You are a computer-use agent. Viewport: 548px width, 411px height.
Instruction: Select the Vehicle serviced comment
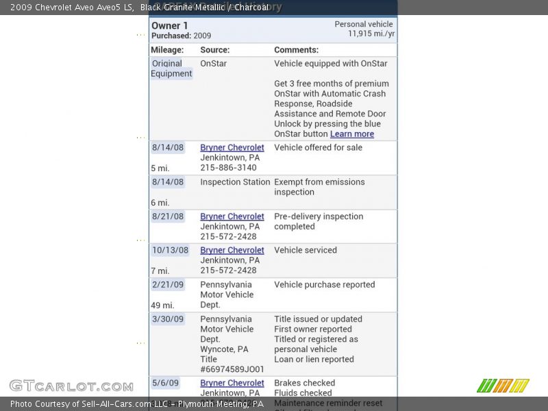click(x=306, y=250)
